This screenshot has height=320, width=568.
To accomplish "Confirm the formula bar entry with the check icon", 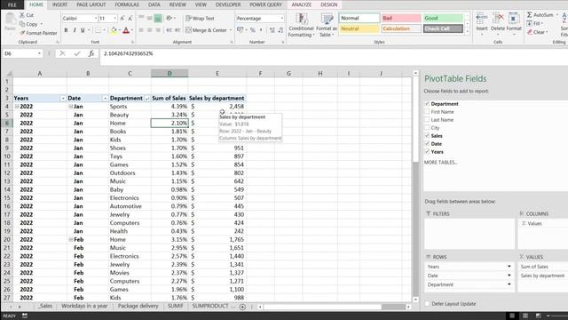I will coord(77,53).
